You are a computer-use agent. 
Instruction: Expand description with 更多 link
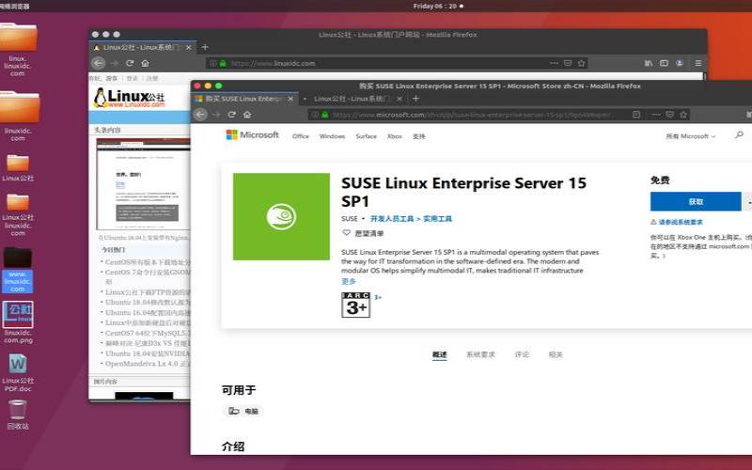[349, 281]
